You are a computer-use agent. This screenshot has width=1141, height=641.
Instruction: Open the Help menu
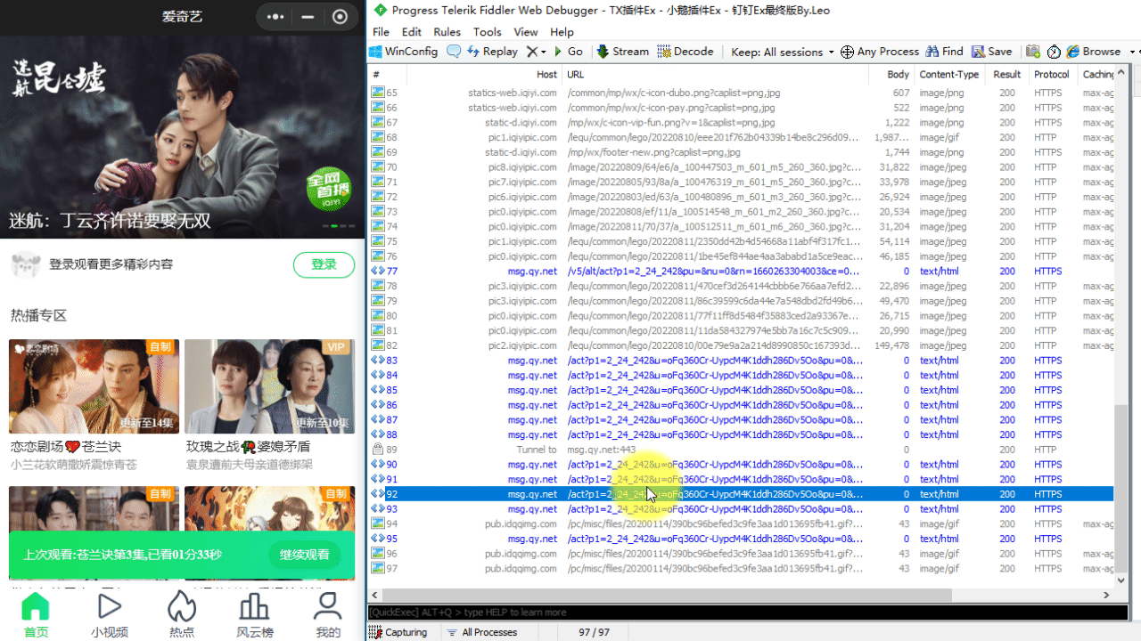(562, 32)
